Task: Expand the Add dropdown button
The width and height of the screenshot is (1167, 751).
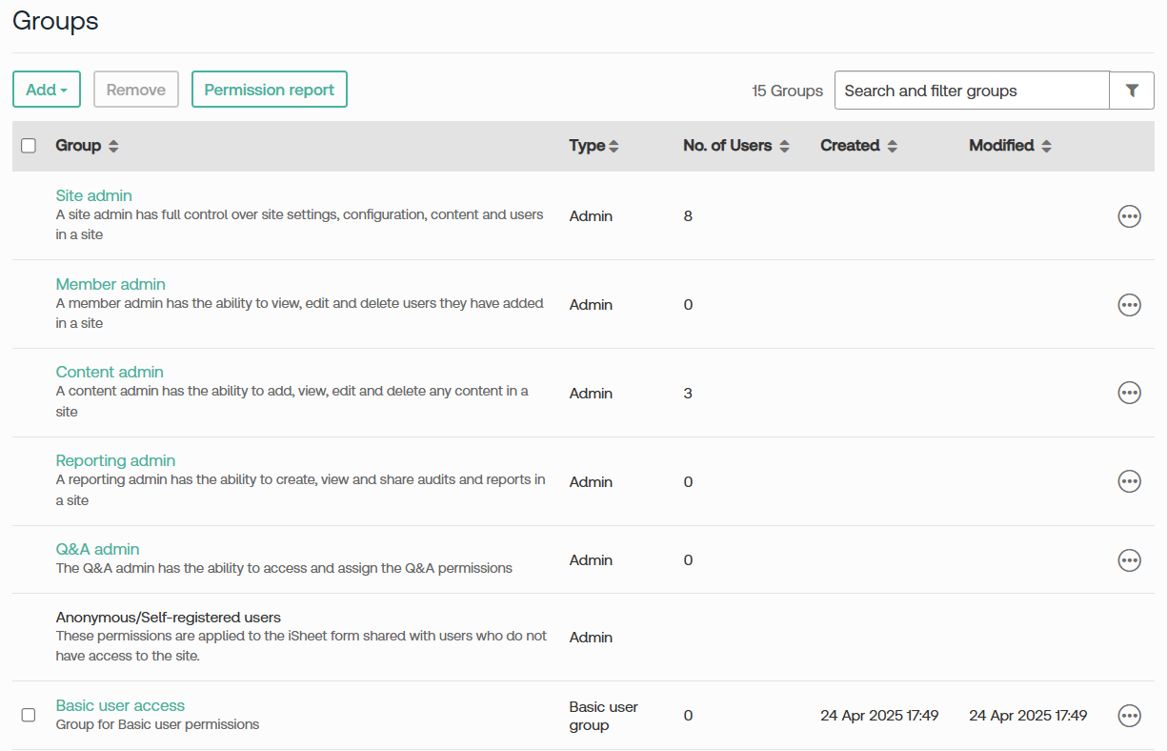Action: point(46,90)
